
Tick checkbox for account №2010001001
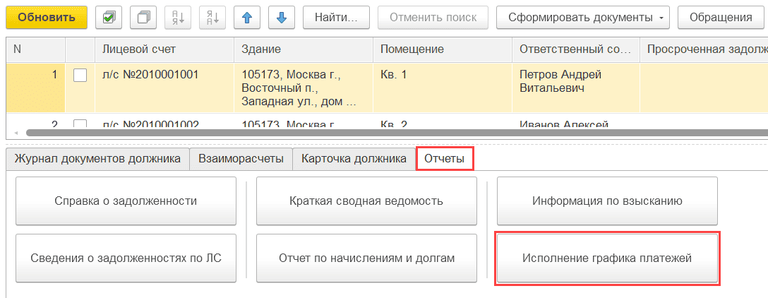click(80, 75)
